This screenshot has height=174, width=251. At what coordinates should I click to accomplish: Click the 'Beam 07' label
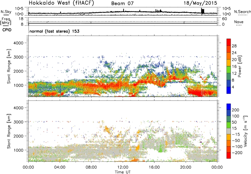122,3
